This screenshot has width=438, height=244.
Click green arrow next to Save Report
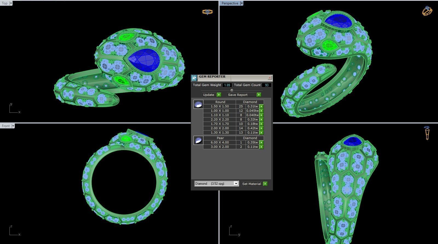pyautogui.click(x=259, y=95)
